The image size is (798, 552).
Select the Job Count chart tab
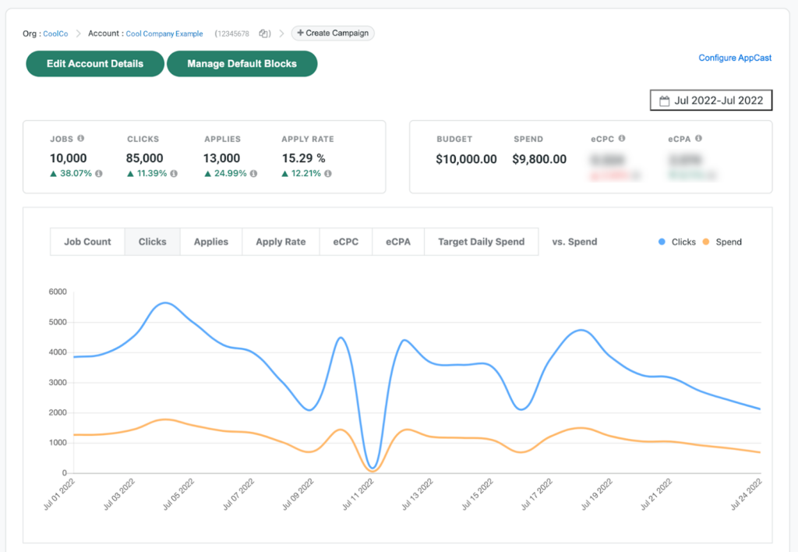coord(87,242)
